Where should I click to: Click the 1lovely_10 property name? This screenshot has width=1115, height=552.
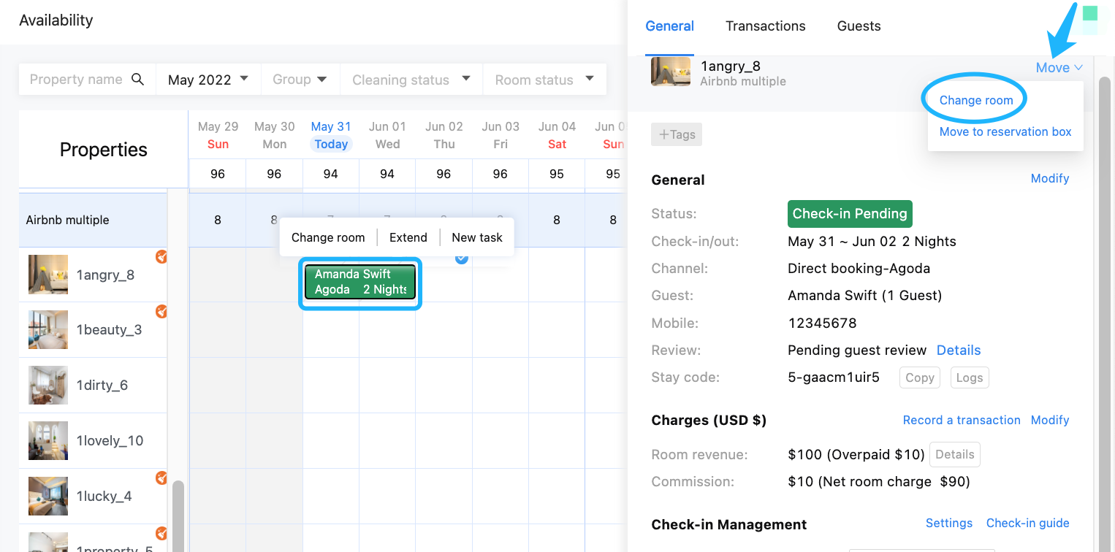110,441
